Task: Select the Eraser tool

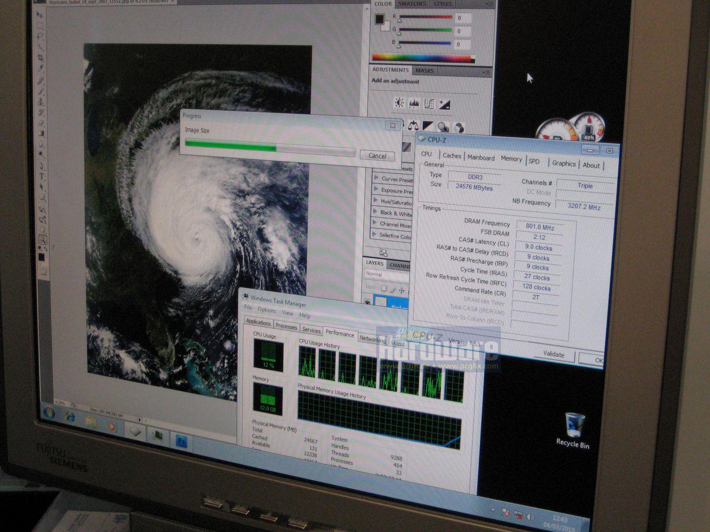Action: coord(41,123)
